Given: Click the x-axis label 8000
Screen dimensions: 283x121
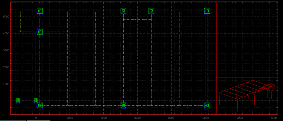Looking at the screenshot, I should pos(171,117).
